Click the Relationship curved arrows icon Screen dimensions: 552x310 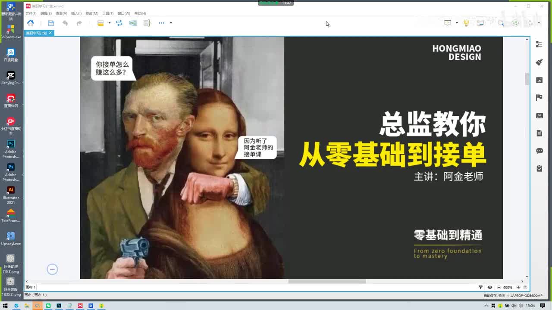point(119,23)
